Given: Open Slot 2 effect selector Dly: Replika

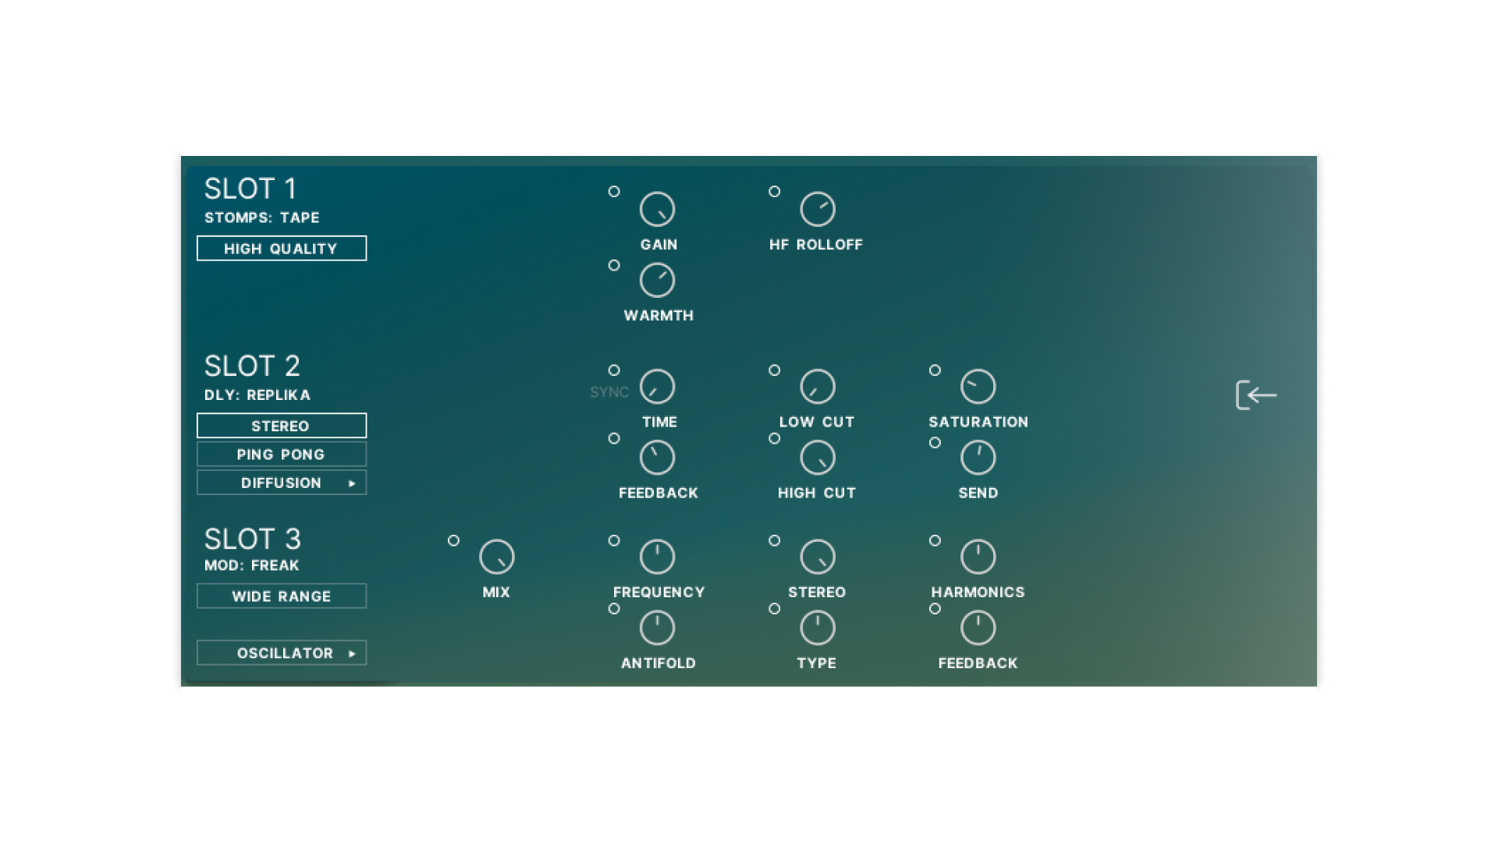Looking at the screenshot, I should (257, 395).
